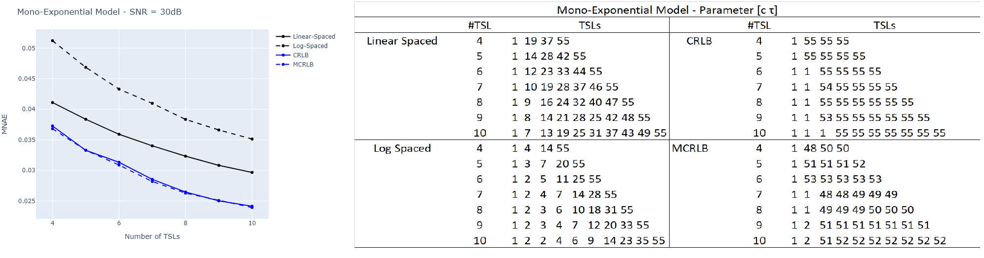Select the Log Spaced section label in the table
This screenshot has height=258, width=984.
point(402,148)
